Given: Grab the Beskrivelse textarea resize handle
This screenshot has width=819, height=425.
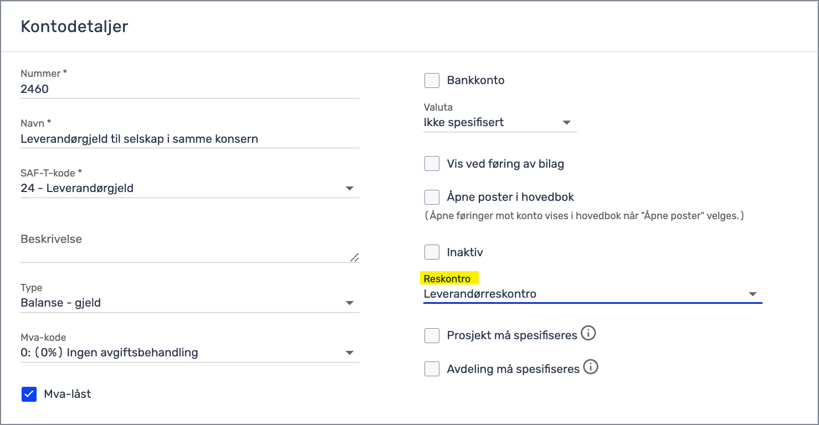Looking at the screenshot, I should 355,257.
